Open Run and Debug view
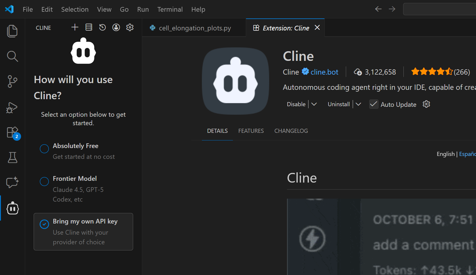The image size is (476, 275). pos(12,107)
